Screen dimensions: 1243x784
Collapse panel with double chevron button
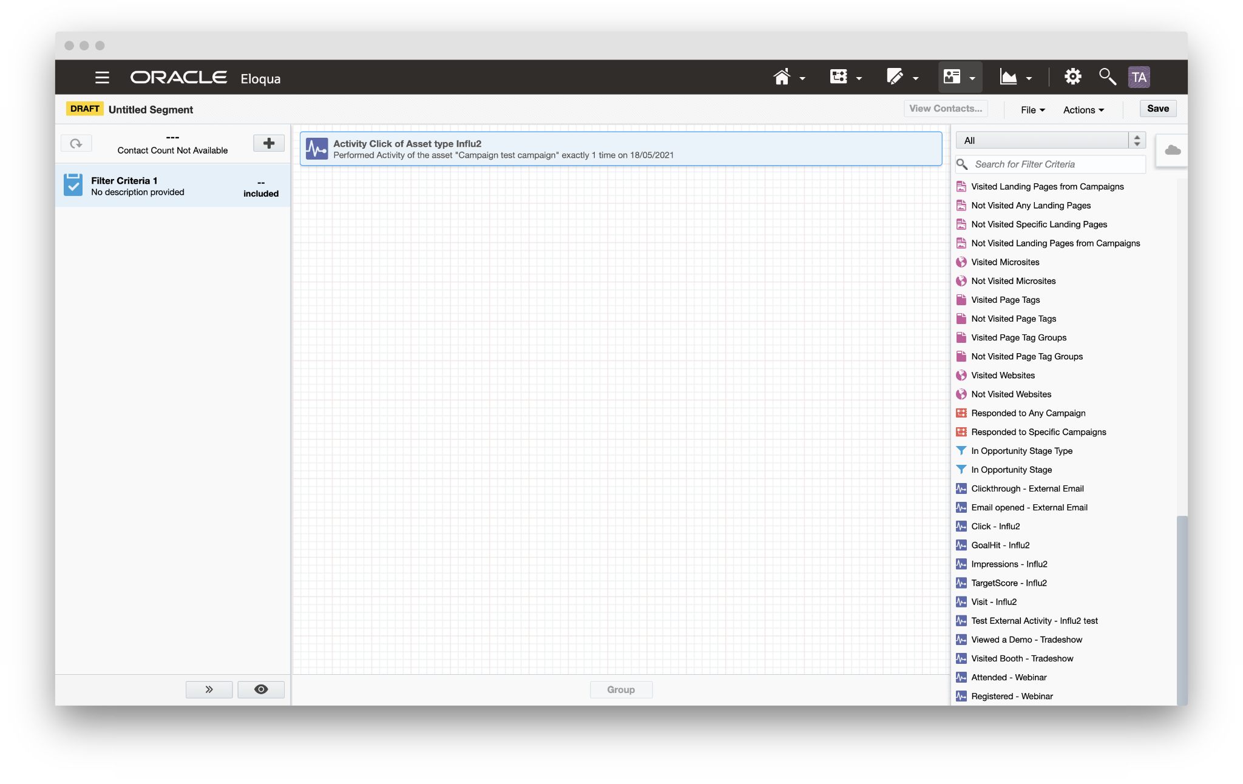pyautogui.click(x=209, y=689)
